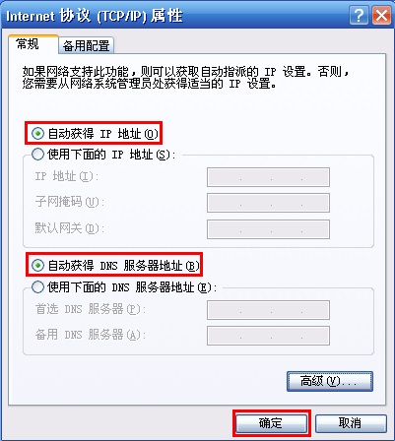Click the 取消 cancel button
The height and width of the screenshot is (441, 395).
pos(351,423)
